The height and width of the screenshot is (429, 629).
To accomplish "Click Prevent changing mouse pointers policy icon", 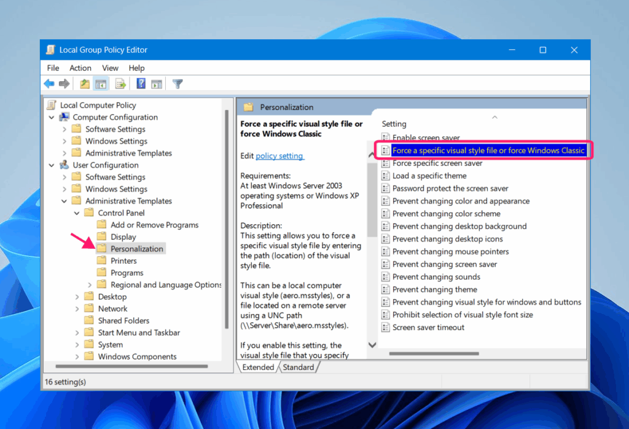I will pyautogui.click(x=386, y=251).
